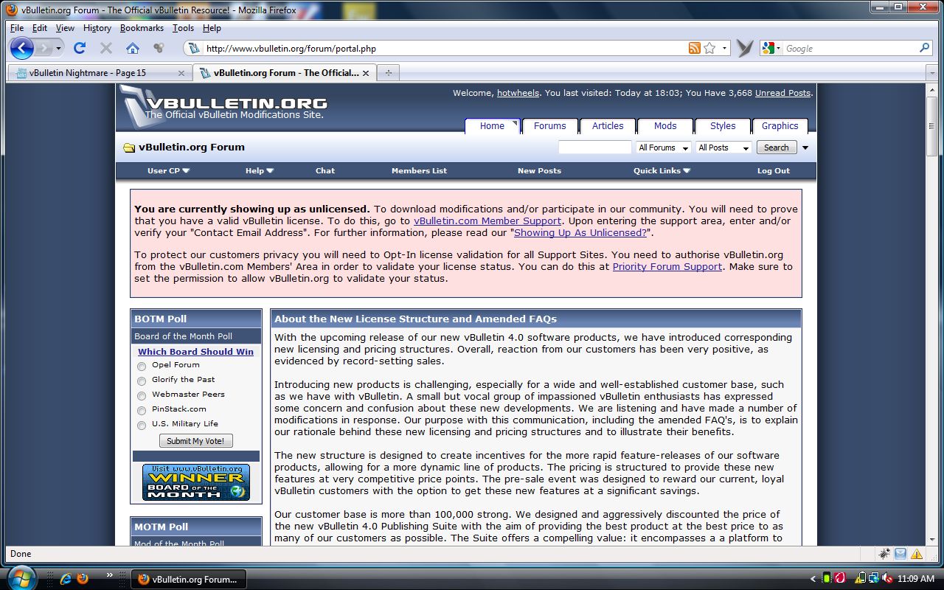Open the Bookmarks menu

pos(142,28)
